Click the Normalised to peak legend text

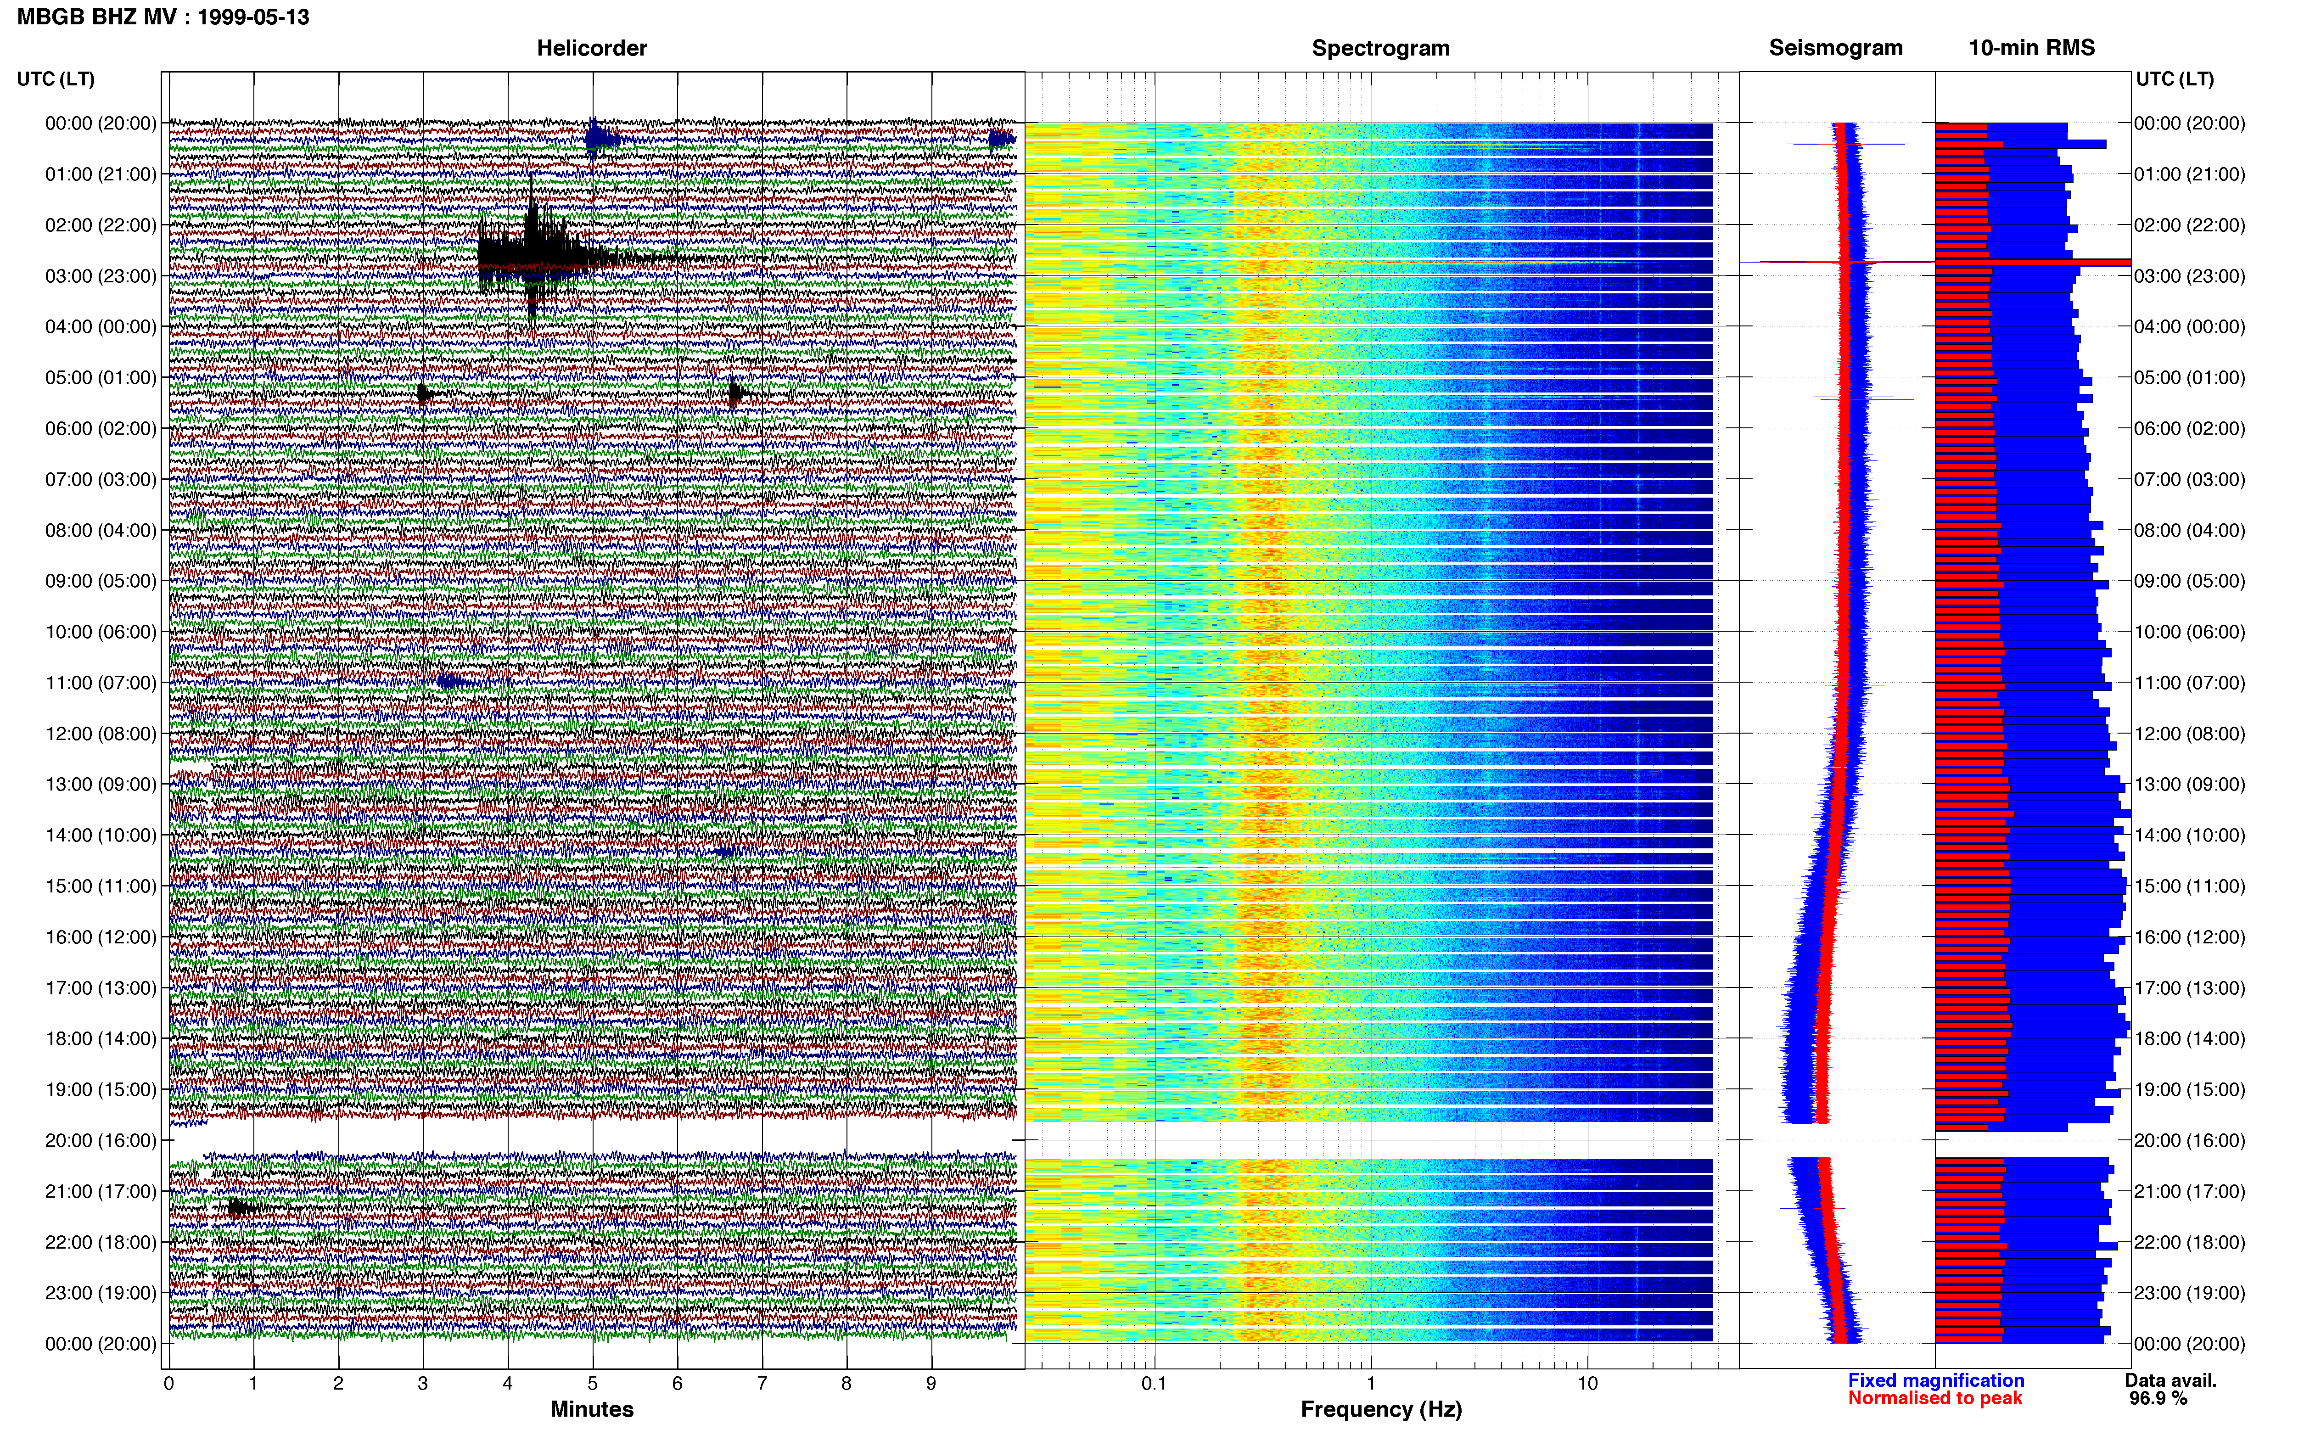(x=1934, y=1398)
